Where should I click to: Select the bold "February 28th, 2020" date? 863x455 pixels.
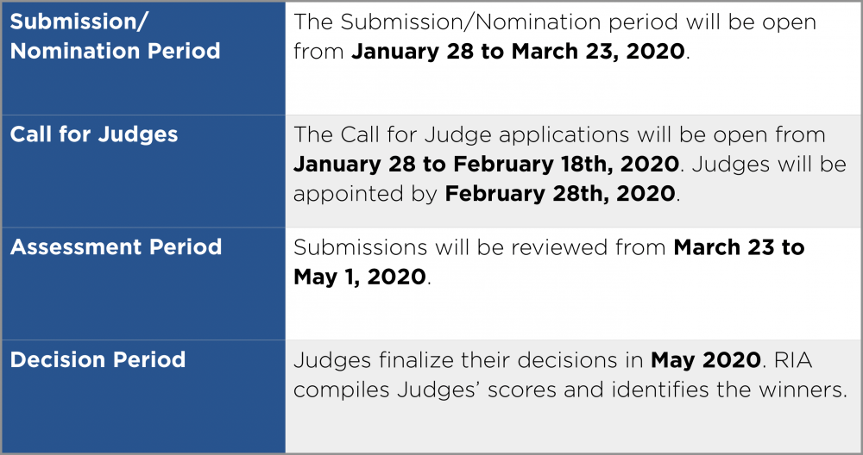click(x=561, y=193)
